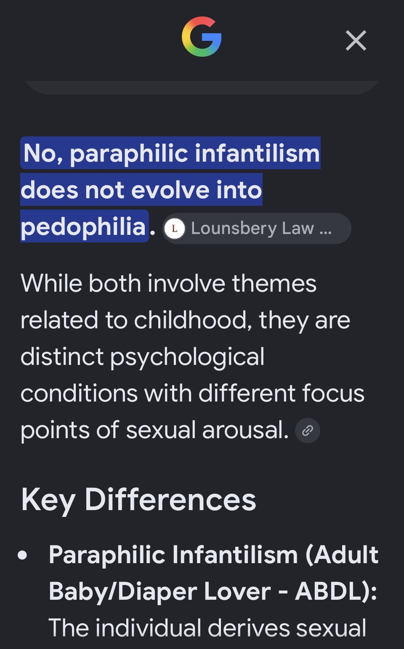Click the 'Baby/Diaper Lover - ABDL):' line
Image resolution: width=404 pixels, height=649 pixels.
coord(213,591)
